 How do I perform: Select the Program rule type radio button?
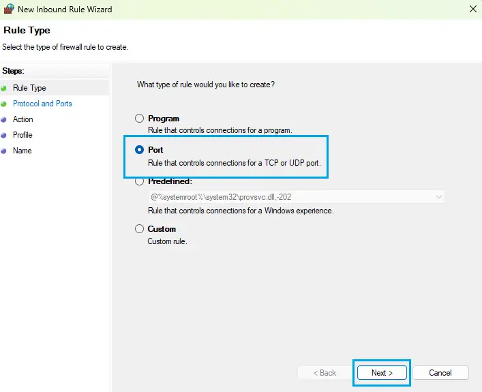click(139, 119)
